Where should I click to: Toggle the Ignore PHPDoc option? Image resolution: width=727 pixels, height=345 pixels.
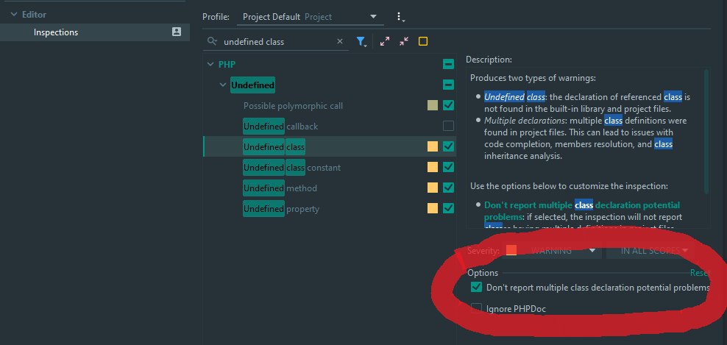click(477, 308)
